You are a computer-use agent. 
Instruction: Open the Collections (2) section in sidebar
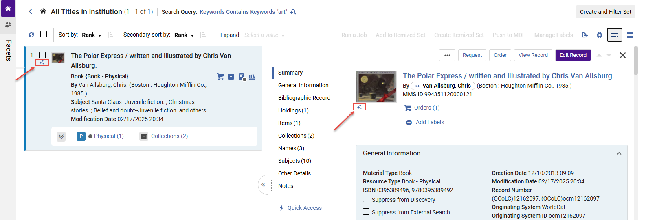296,136
